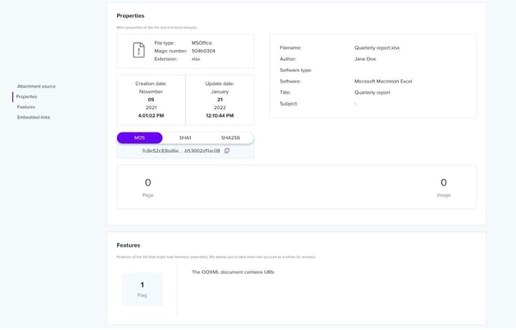The height and width of the screenshot is (330, 516).
Task: Click the Properties section heading
Action: click(x=131, y=15)
